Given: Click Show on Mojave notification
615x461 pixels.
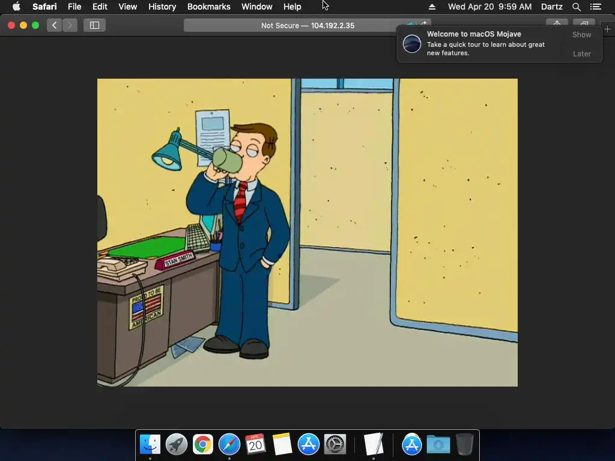Looking at the screenshot, I should [x=581, y=35].
